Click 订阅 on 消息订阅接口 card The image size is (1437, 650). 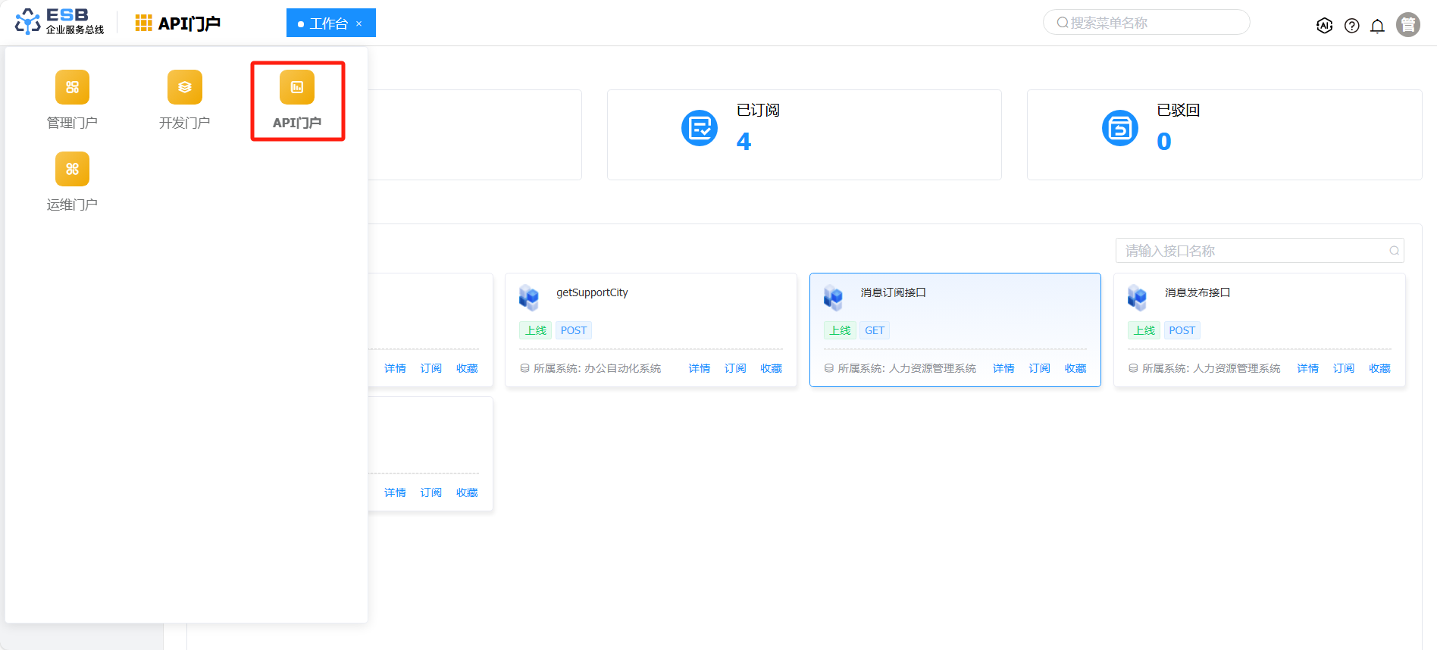1039,369
